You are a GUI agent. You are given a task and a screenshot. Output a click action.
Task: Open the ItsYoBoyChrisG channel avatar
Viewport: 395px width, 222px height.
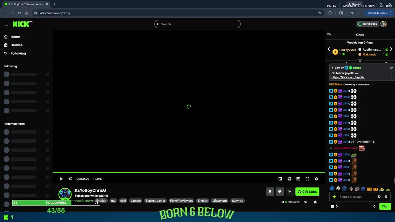[65, 194]
